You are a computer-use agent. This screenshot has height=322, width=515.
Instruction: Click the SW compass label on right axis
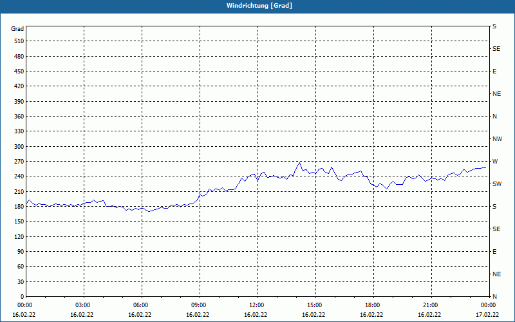point(497,184)
